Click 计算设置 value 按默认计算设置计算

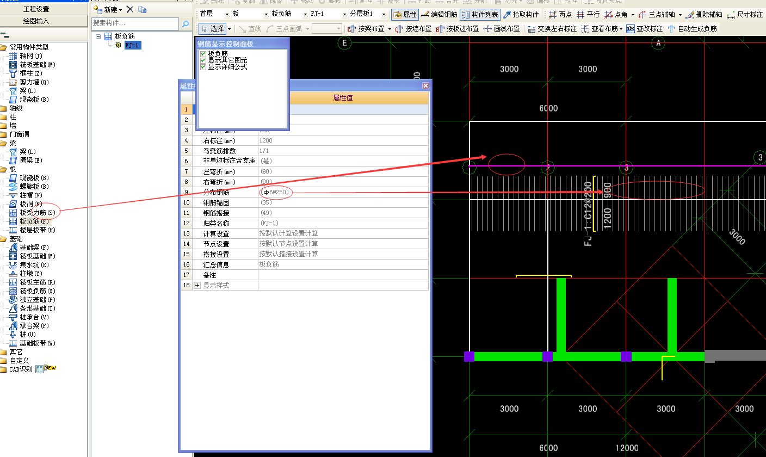click(x=343, y=233)
